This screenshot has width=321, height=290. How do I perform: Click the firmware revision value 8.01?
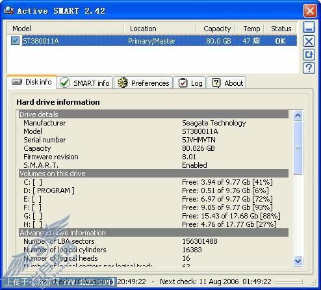tap(189, 157)
